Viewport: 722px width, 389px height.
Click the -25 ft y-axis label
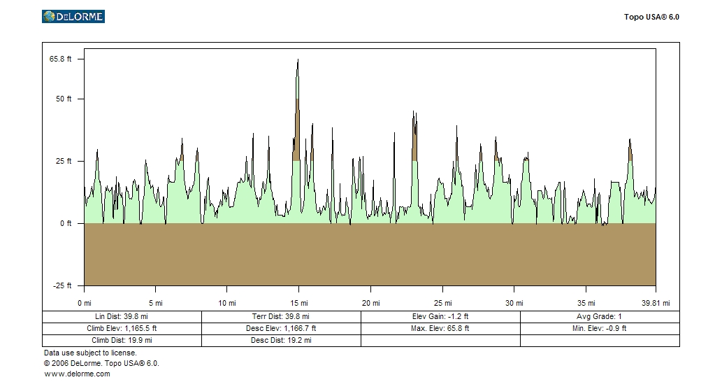(x=61, y=285)
